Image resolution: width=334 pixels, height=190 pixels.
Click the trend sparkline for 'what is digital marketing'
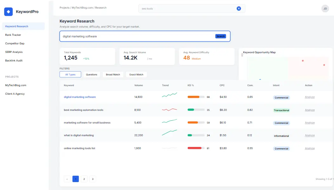[170, 133]
